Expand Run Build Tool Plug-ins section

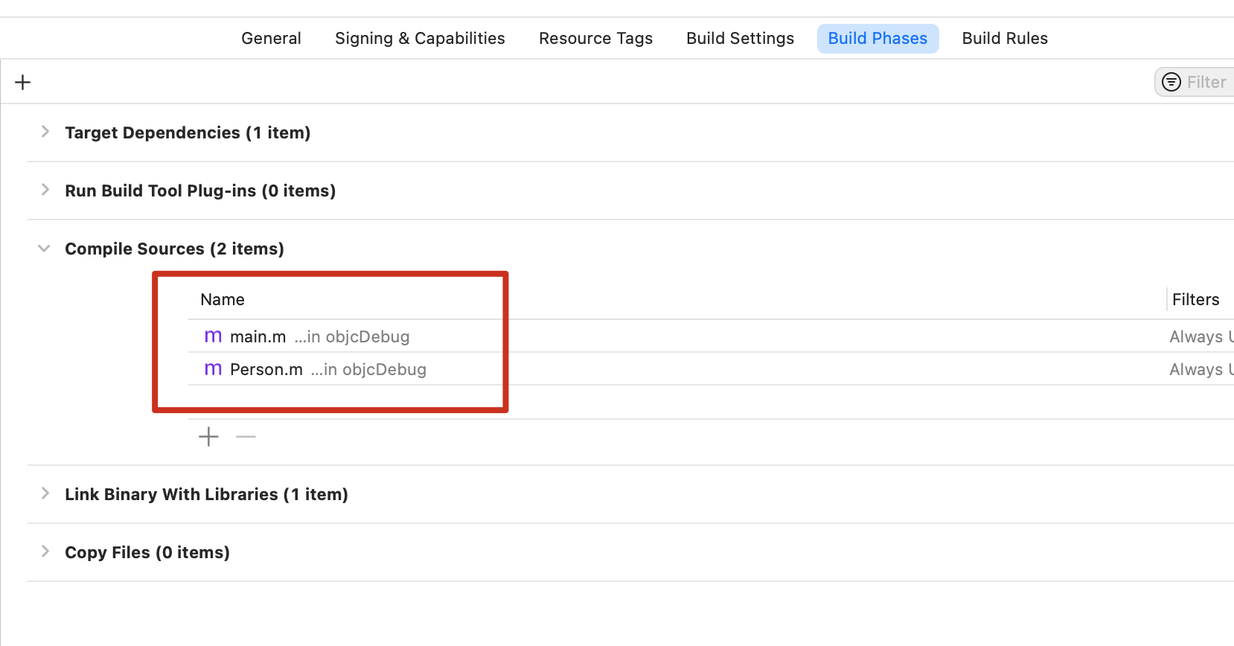[x=45, y=190]
